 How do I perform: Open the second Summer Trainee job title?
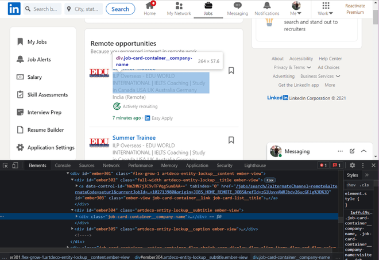point(134,137)
